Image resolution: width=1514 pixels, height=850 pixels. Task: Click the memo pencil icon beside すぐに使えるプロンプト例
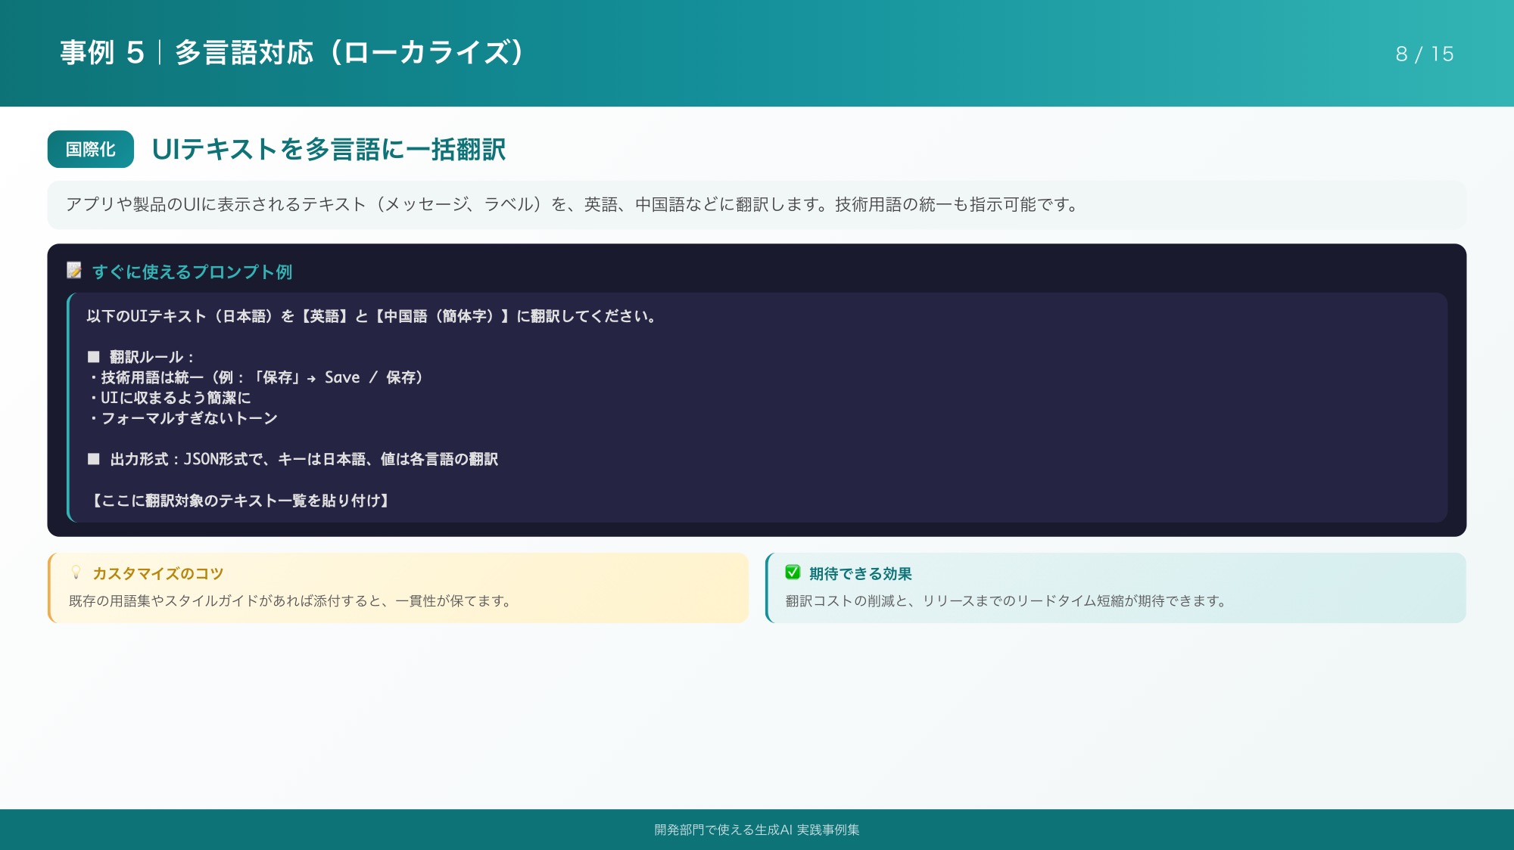pos(74,271)
